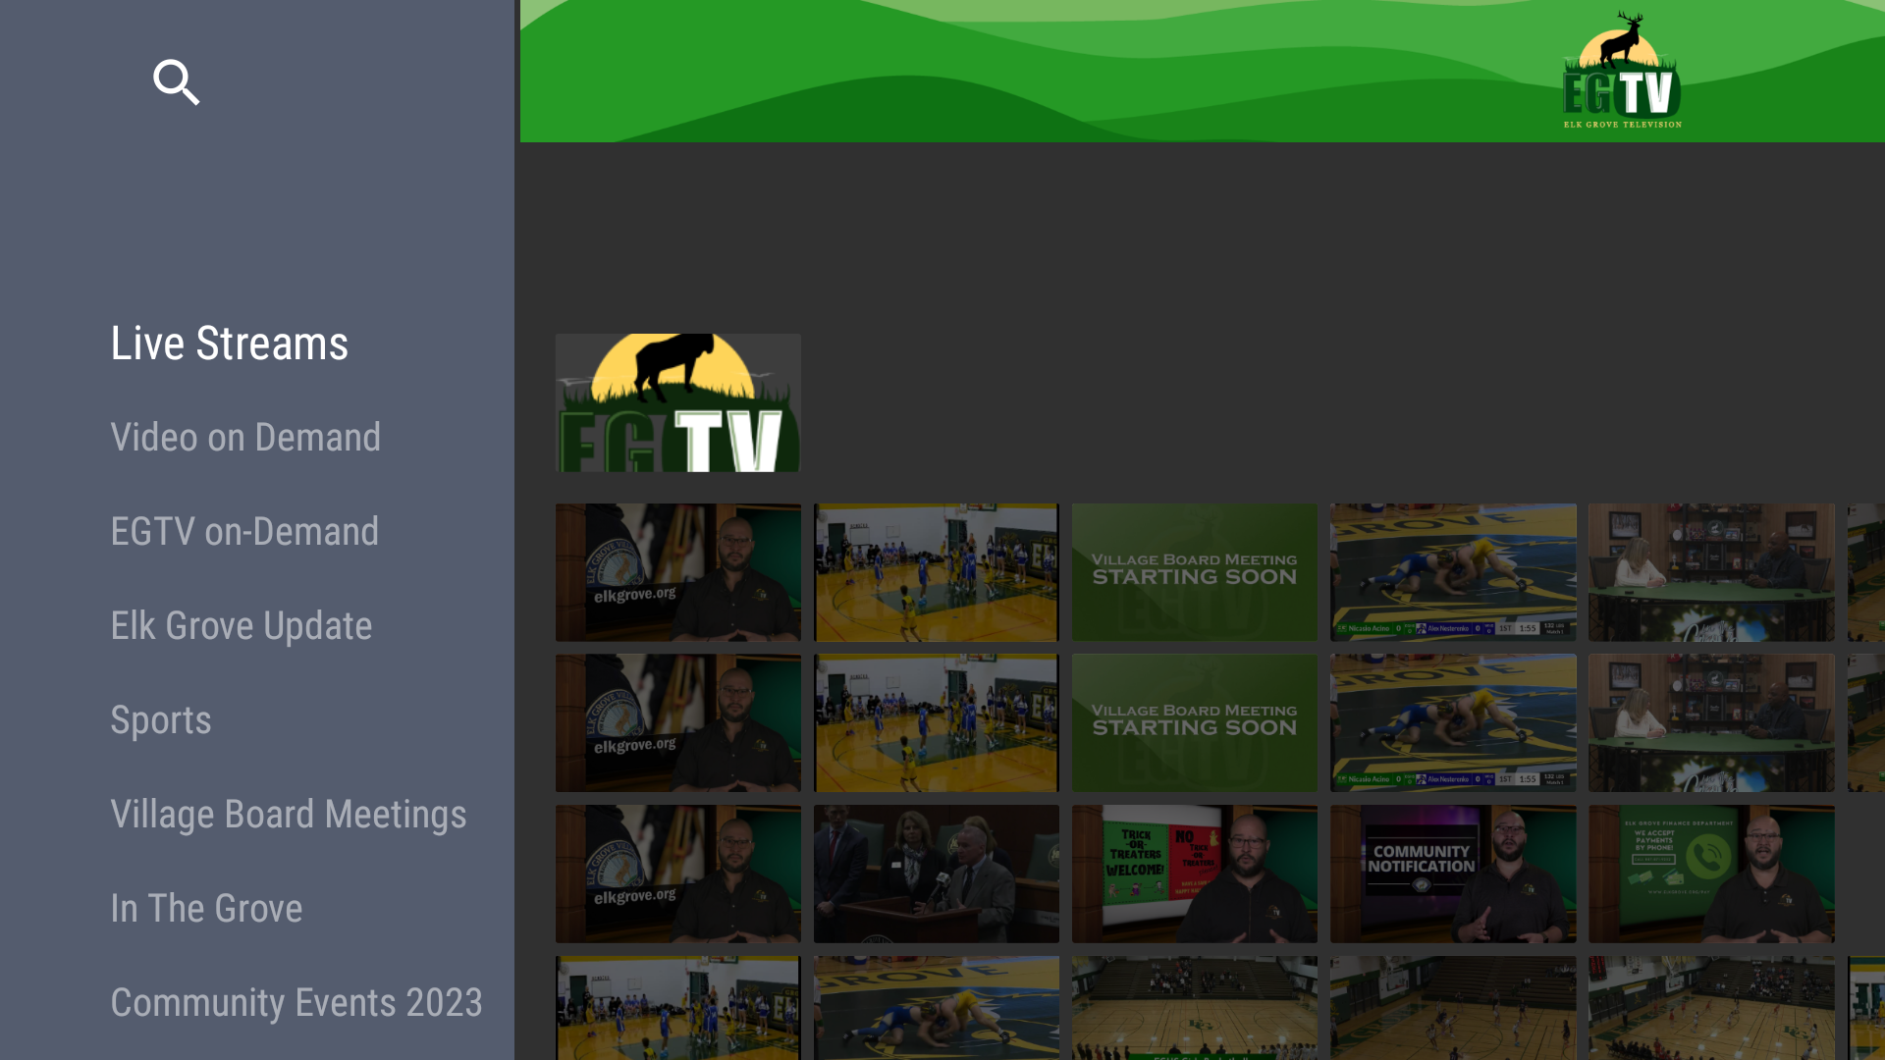Open the Video on Demand section
The height and width of the screenshot is (1060, 1885).
pyautogui.click(x=245, y=437)
